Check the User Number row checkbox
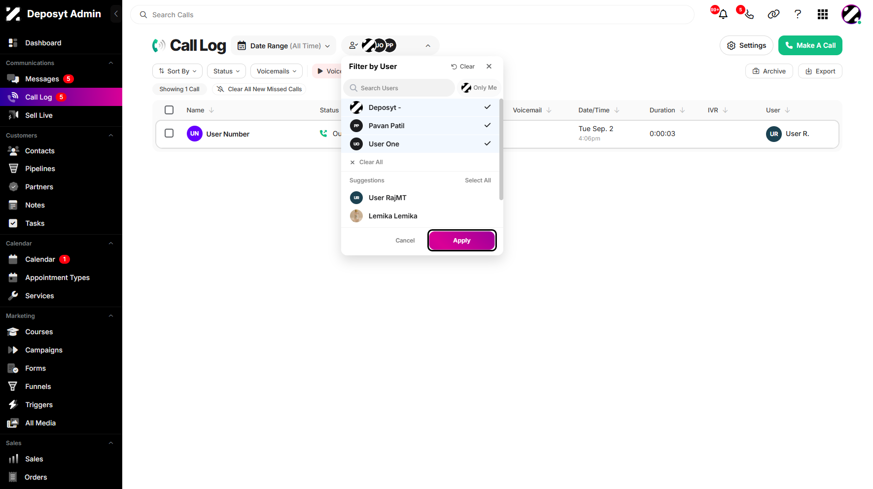Image resolution: width=873 pixels, height=489 pixels. (169, 133)
